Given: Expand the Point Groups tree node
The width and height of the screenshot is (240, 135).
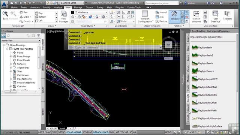Looking at the screenshot, I should tap(11, 56).
